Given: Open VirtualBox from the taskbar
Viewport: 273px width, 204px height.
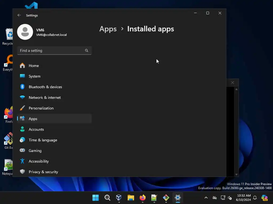Looking at the screenshot, I should click(x=119, y=198).
